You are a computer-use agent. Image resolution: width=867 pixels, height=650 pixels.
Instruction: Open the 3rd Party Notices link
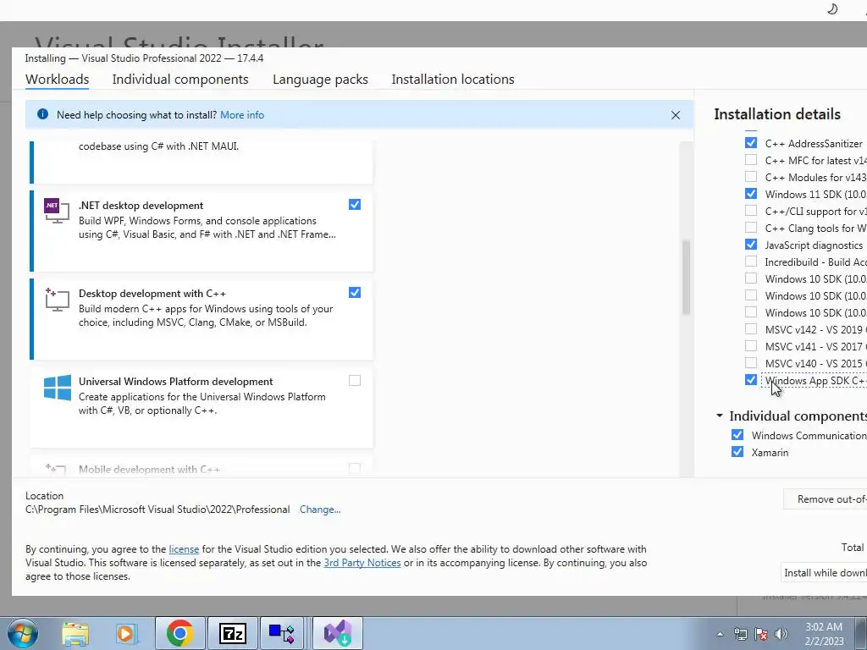(x=362, y=563)
